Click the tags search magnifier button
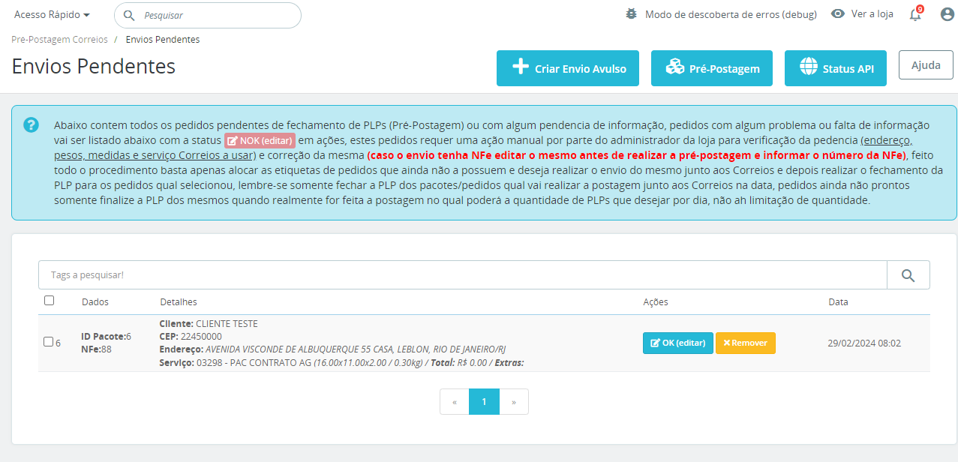 click(x=908, y=275)
